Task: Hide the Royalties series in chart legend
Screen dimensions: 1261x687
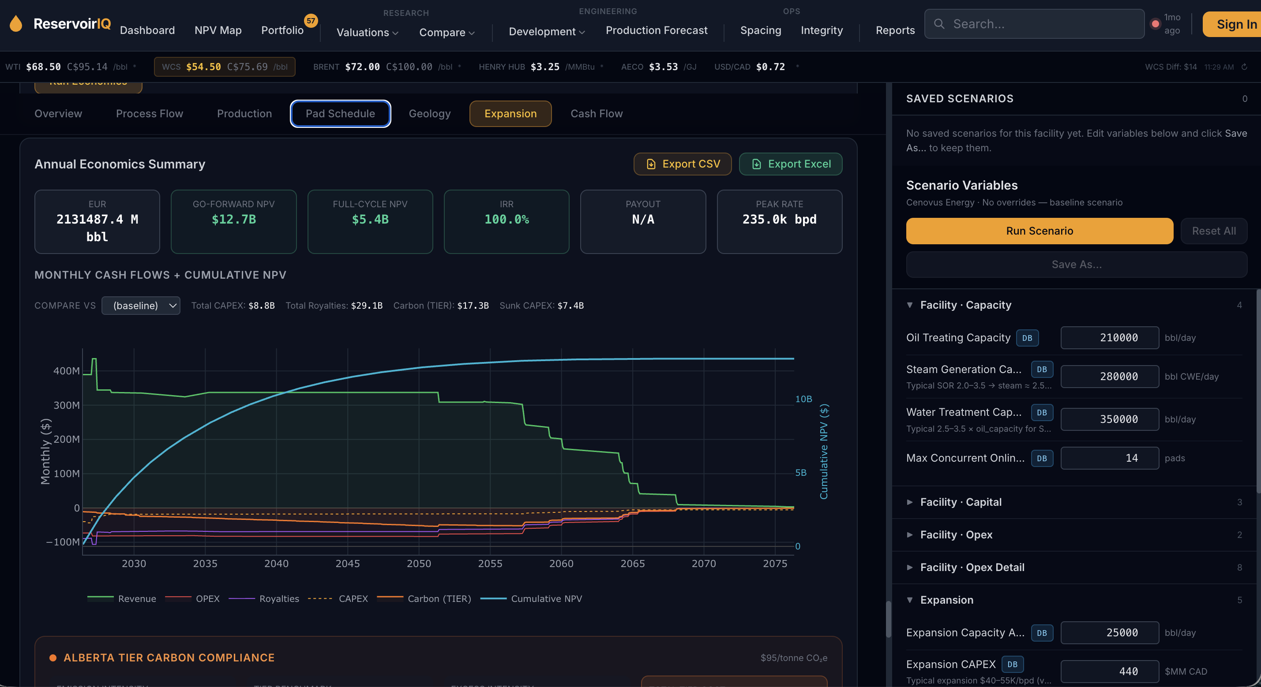Action: [x=264, y=598]
